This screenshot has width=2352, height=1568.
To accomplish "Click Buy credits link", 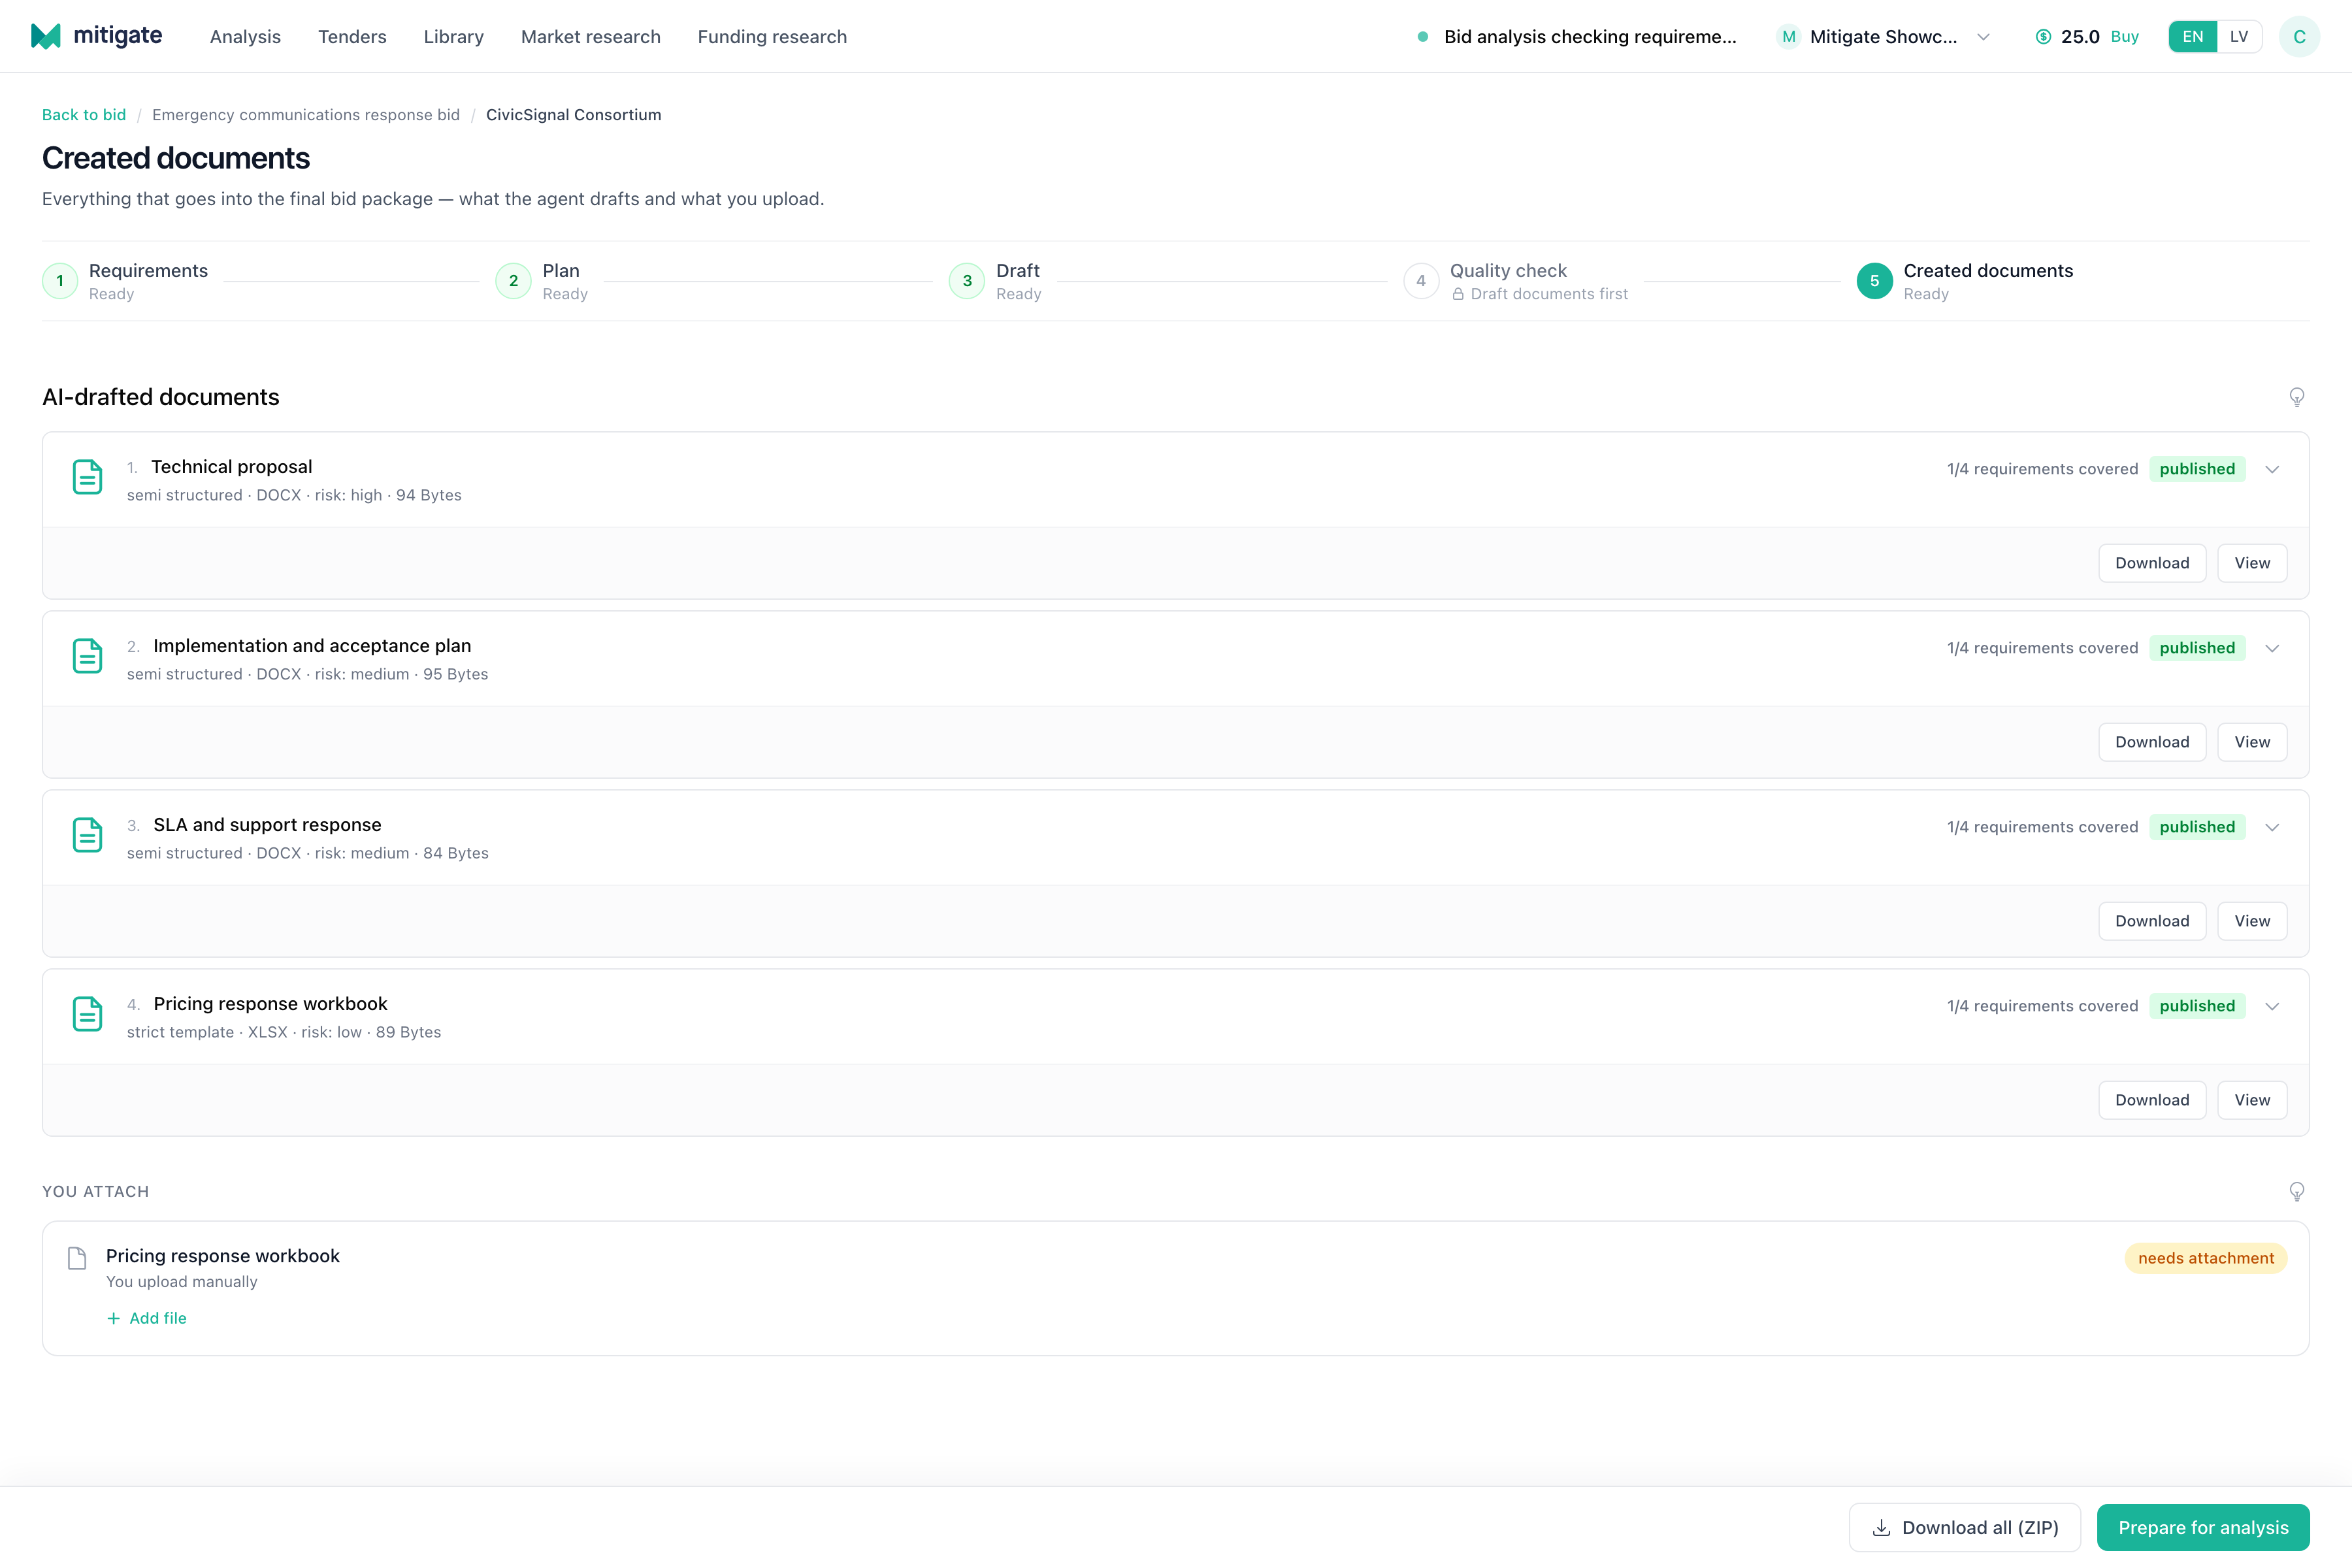I will (2124, 37).
